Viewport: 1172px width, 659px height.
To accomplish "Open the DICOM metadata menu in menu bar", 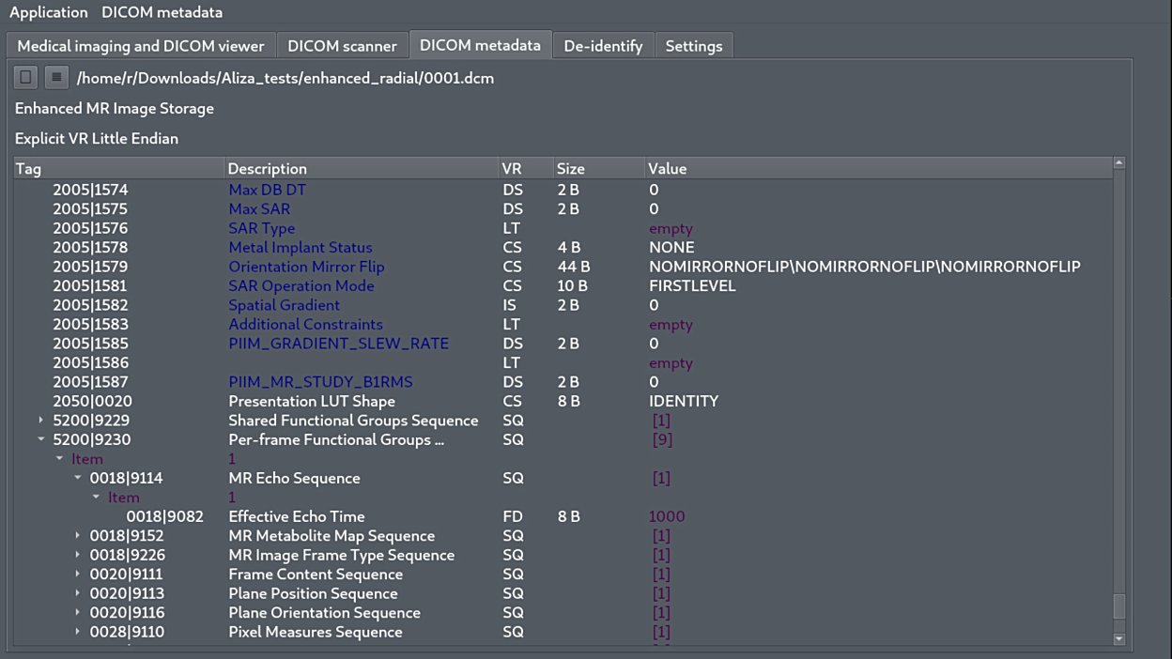I will pyautogui.click(x=162, y=12).
